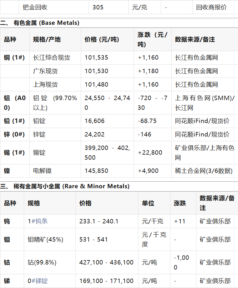Click the 钴(99.8%) specification cell

coord(42,262)
